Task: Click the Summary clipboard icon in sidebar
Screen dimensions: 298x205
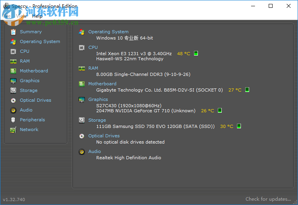Action: coord(13,32)
